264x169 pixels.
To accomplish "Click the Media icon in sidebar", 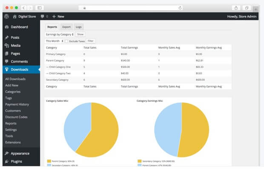I will 7,46.
